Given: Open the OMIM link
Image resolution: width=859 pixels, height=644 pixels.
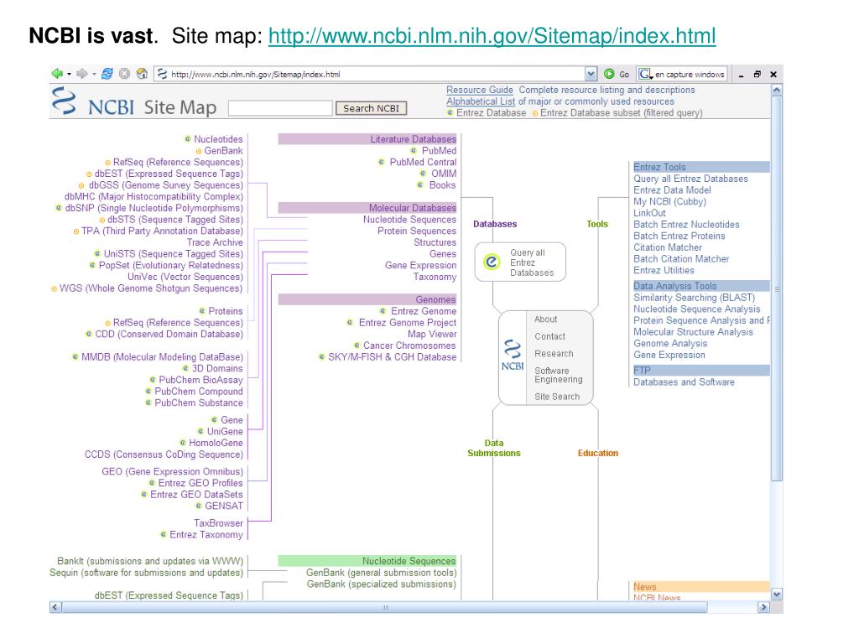Looking at the screenshot, I should coord(443,174).
